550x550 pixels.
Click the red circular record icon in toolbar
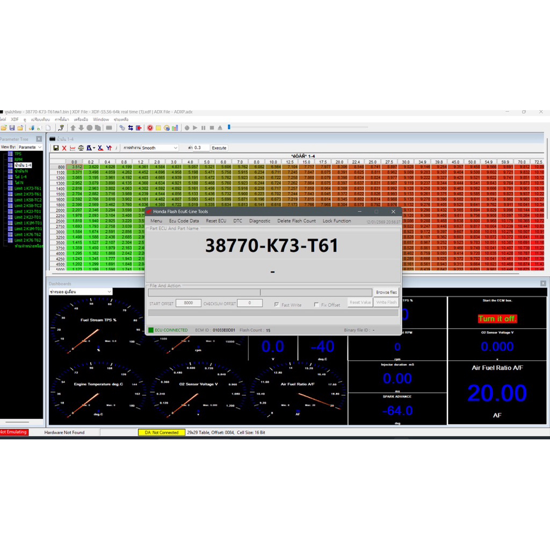click(150, 128)
